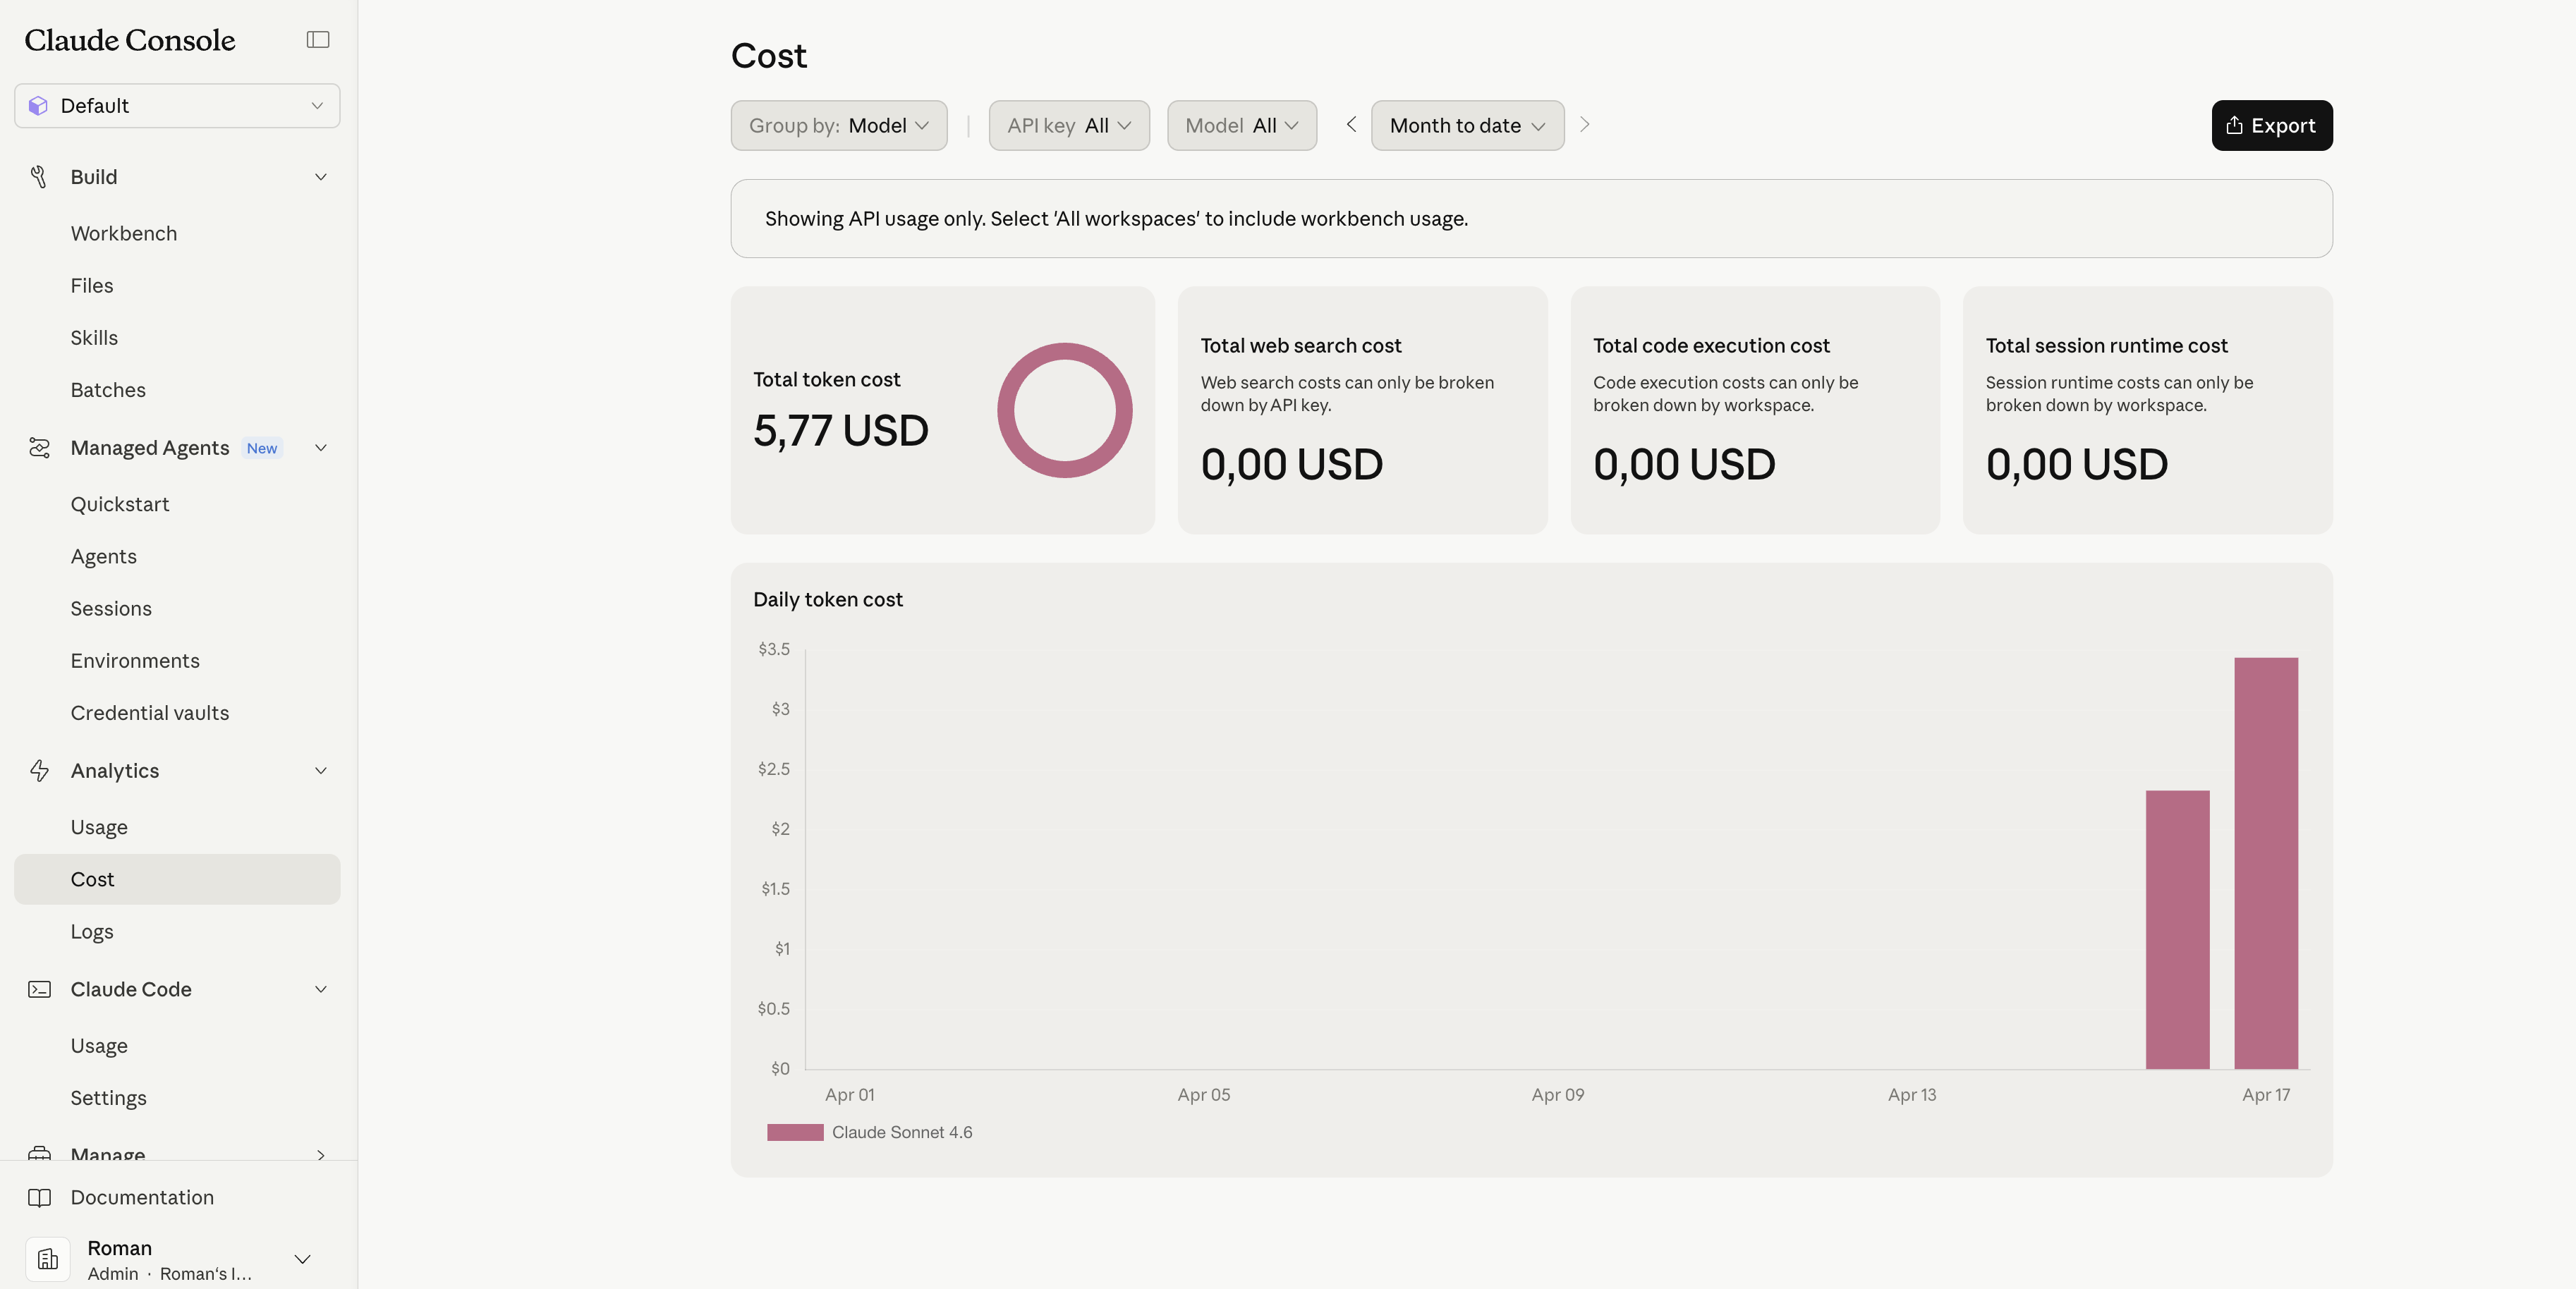The image size is (2576, 1289).
Task: Click the Total web search cost heading
Action: click(x=1300, y=346)
